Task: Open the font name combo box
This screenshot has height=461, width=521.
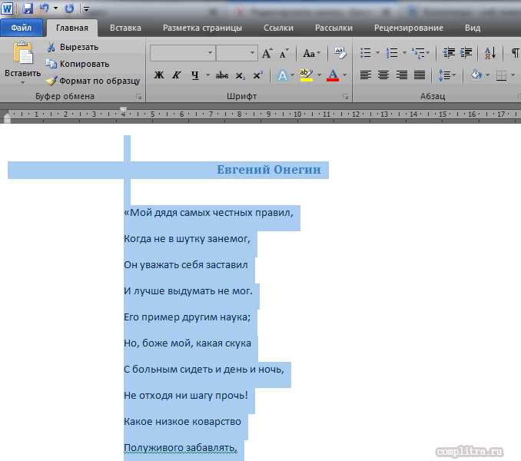Action: (182, 53)
